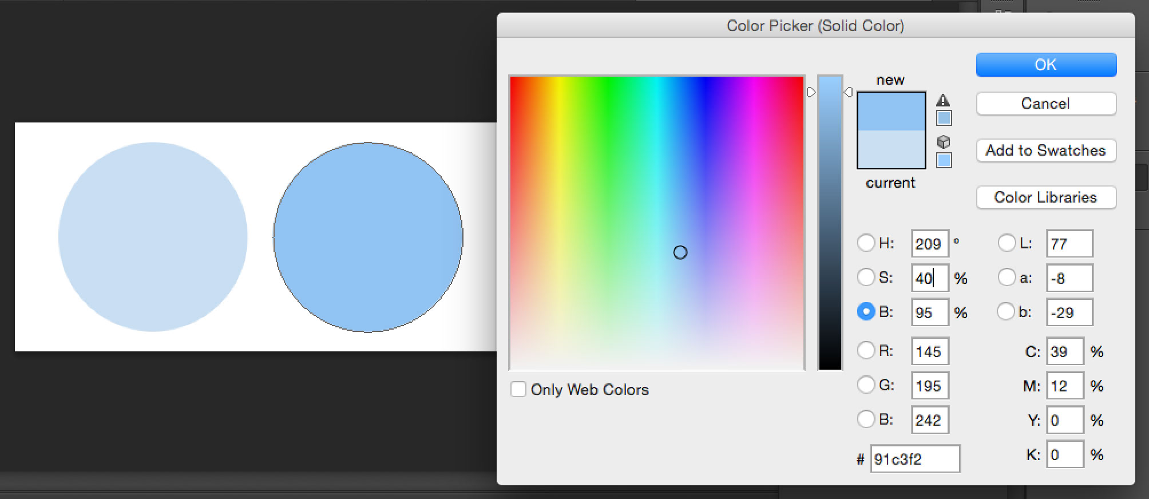Click the selected darker blue circle
This screenshot has height=499, width=1149.
[x=368, y=237]
